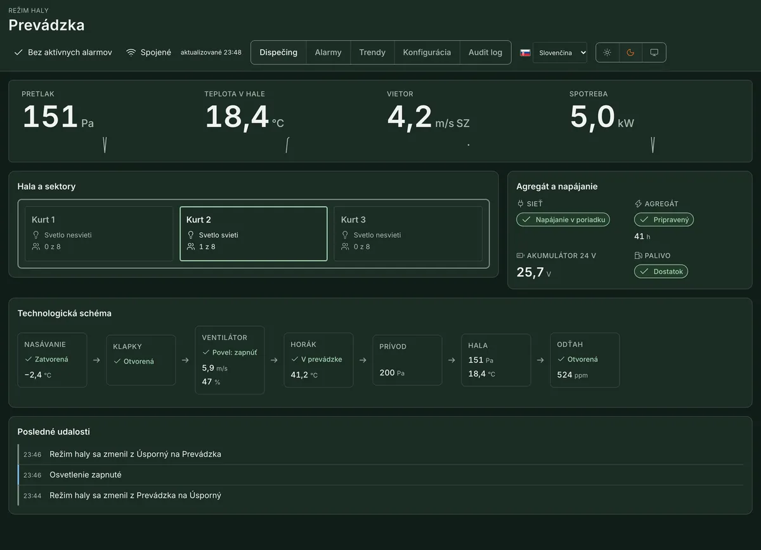Image resolution: width=761 pixels, height=550 pixels.
Task: Click the Pripravený status badge
Action: [x=664, y=219]
